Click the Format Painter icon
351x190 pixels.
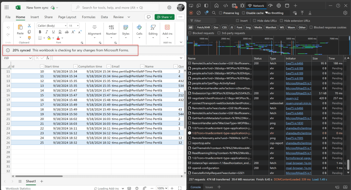[x=29, y=38]
